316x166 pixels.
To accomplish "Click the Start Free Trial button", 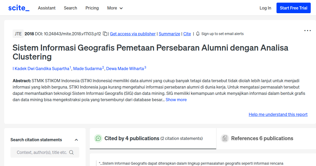I will pyautogui.click(x=293, y=8).
